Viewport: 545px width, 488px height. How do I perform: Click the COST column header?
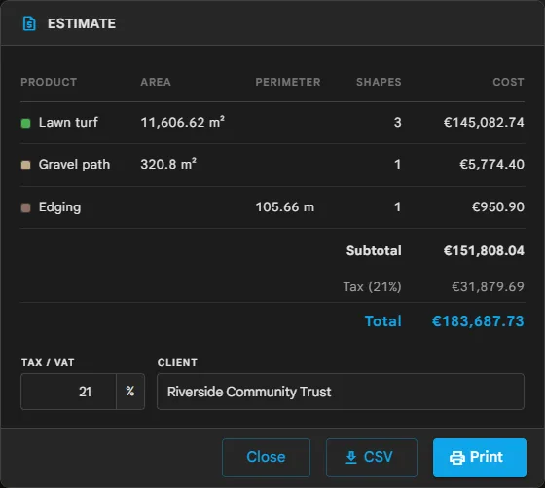tap(508, 82)
